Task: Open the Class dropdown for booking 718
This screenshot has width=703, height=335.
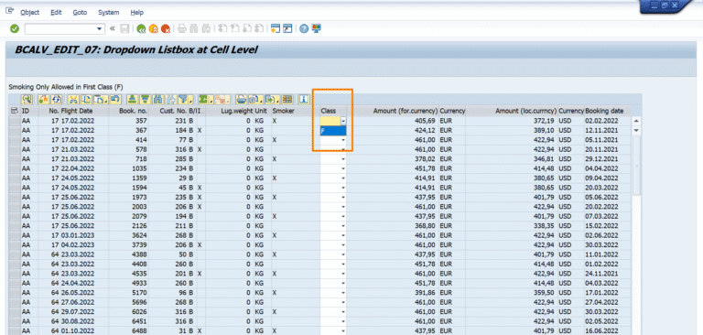Action: [343, 158]
